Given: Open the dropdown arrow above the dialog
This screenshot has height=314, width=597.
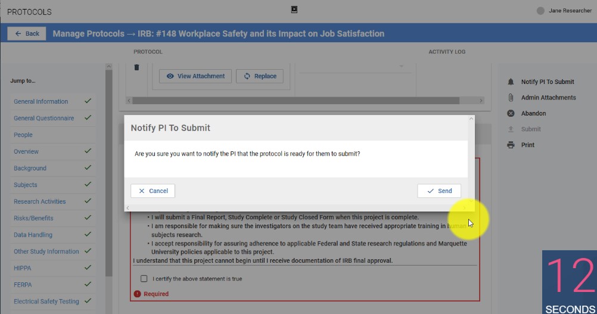Looking at the screenshot, I should pyautogui.click(x=401, y=66).
